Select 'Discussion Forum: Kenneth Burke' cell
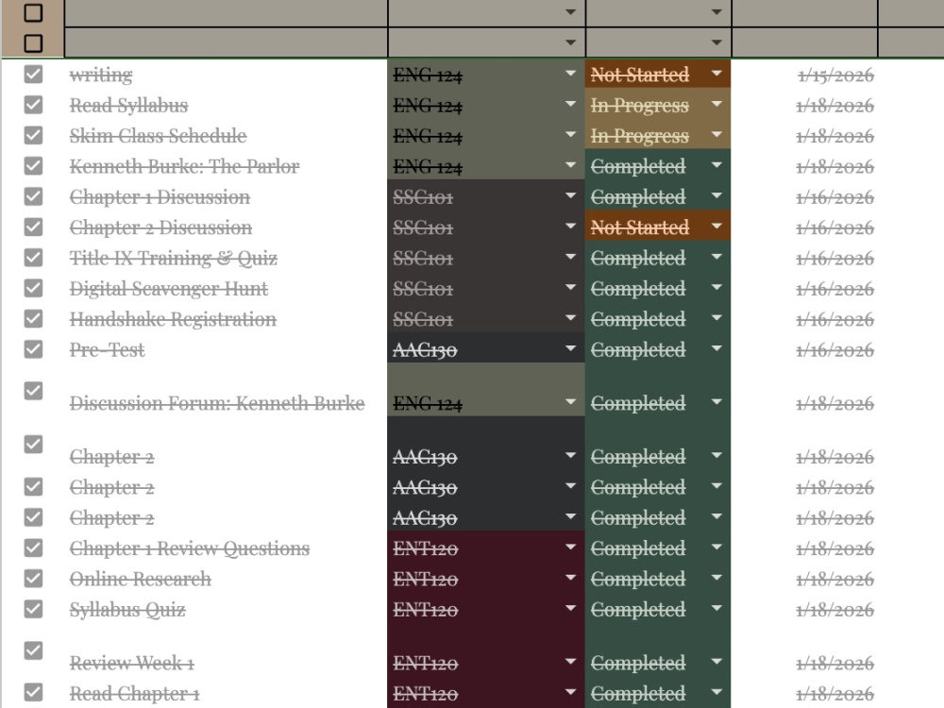 tap(226, 390)
